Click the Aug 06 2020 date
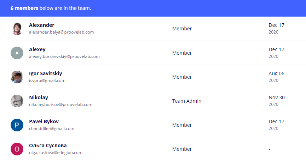 (x=276, y=77)
